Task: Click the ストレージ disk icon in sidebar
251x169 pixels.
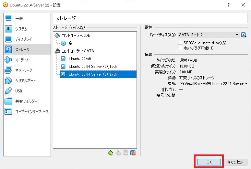Action: pos(8,49)
